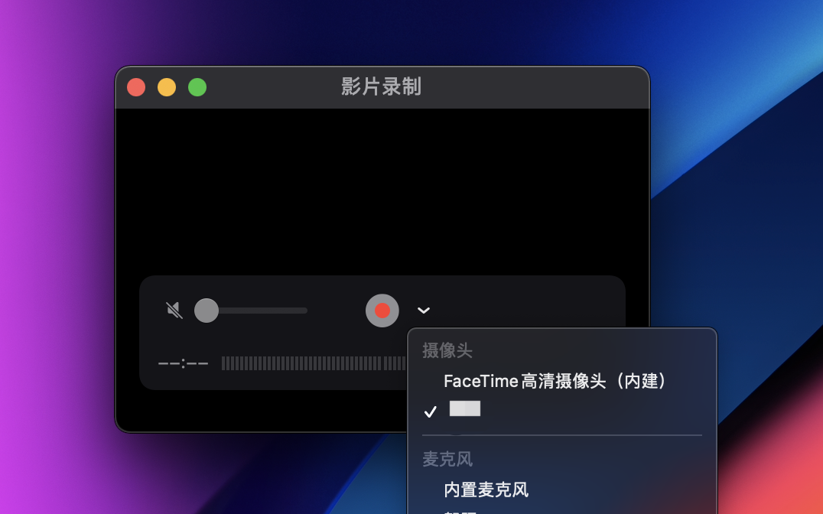Select the checked camera option
This screenshot has height=514, width=823.
pos(562,410)
